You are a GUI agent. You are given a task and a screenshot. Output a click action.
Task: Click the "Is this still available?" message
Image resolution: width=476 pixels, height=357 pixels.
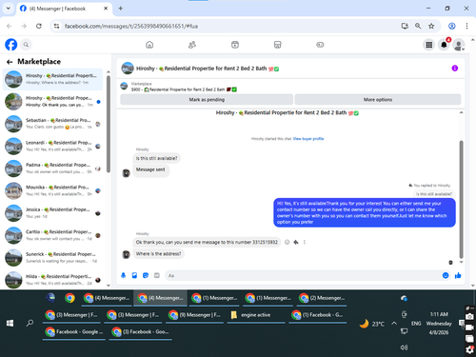tap(157, 158)
